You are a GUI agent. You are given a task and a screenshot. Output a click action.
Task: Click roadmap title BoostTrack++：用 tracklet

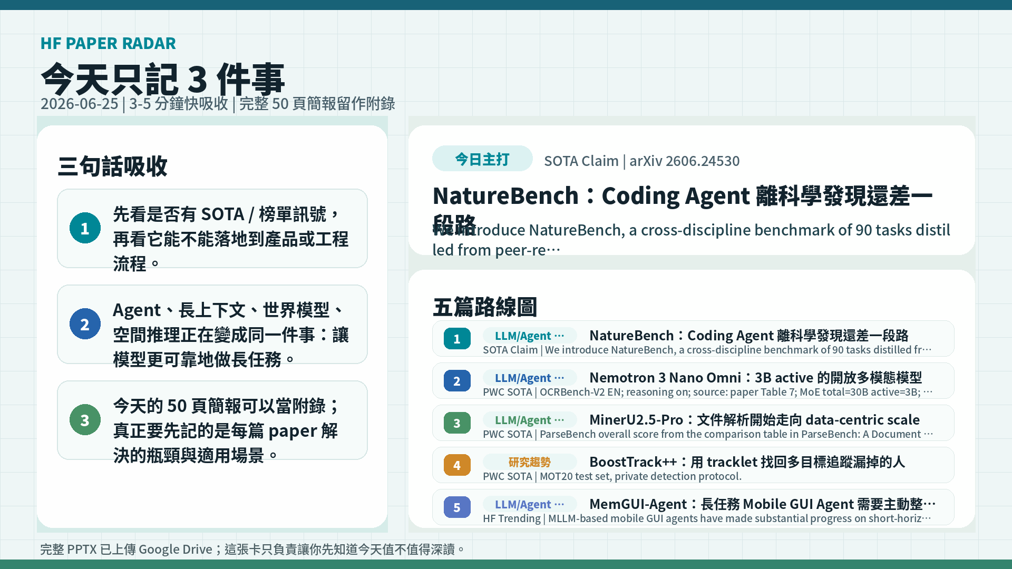tap(747, 462)
